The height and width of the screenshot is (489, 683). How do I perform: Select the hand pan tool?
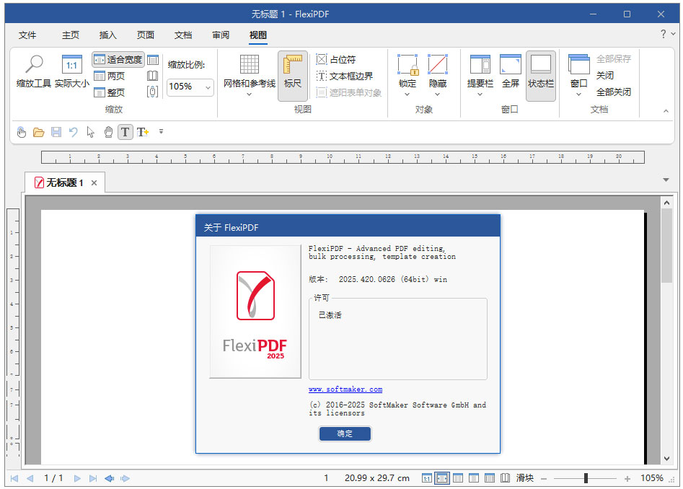(108, 132)
